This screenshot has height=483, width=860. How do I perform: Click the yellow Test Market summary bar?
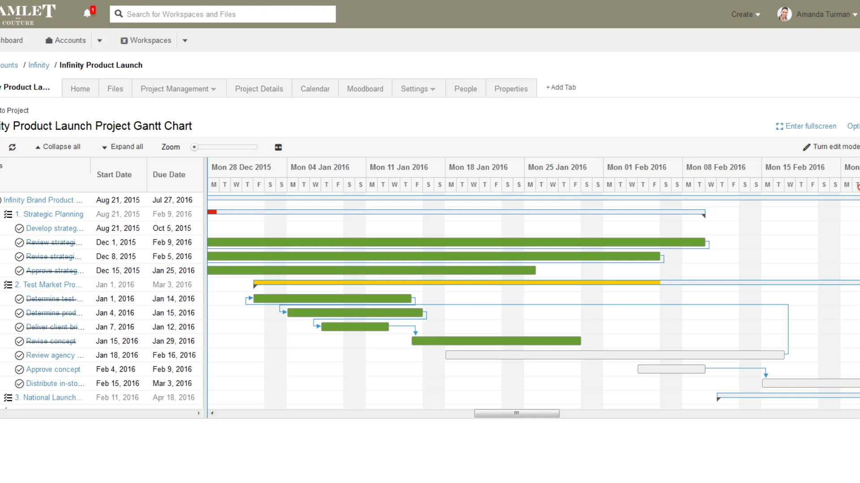pyautogui.click(x=457, y=283)
